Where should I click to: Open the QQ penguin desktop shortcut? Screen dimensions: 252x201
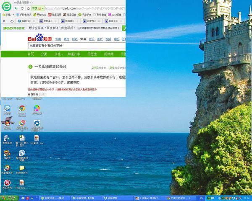pyautogui.click(x=7, y=123)
